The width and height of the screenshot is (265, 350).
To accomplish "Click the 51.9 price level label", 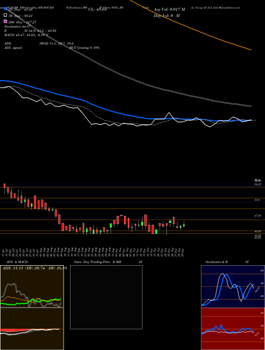I will click(257, 200).
